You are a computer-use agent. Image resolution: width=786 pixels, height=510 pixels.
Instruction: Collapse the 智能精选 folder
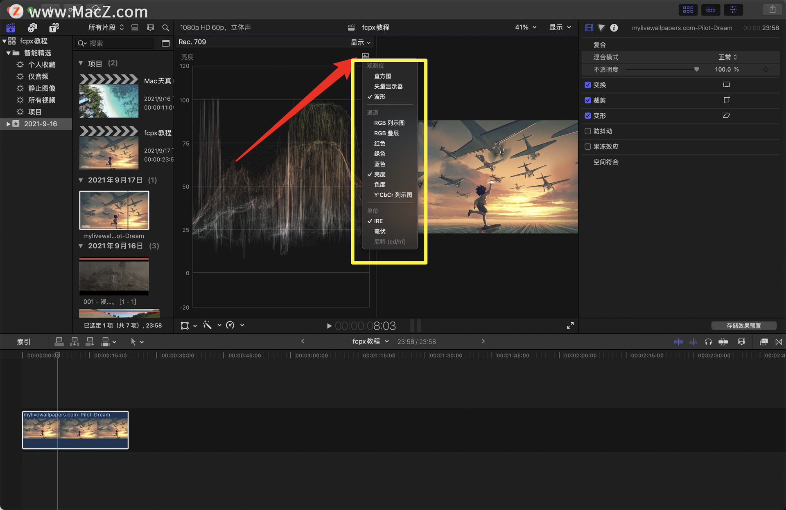click(8, 53)
